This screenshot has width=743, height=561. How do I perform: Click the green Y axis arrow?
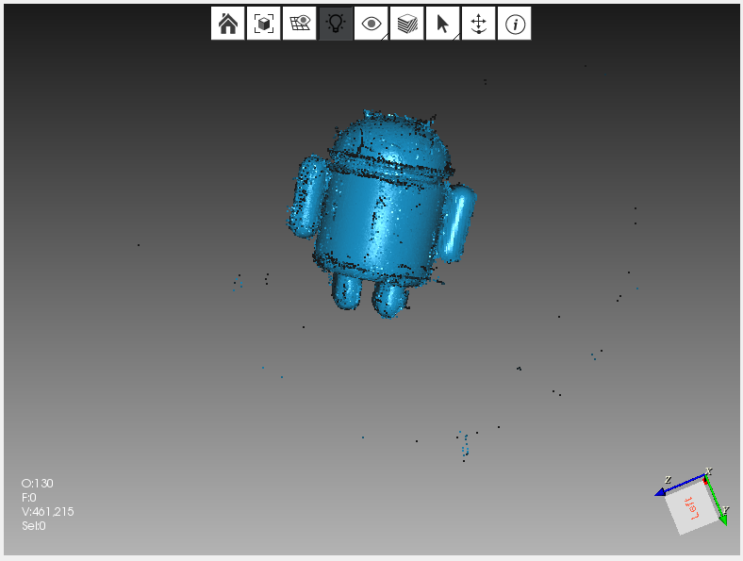pyautogui.click(x=716, y=501)
